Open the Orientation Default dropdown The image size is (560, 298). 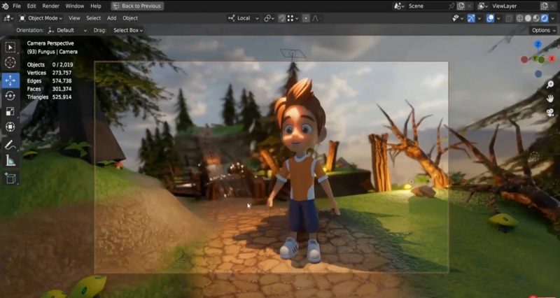[x=67, y=30]
